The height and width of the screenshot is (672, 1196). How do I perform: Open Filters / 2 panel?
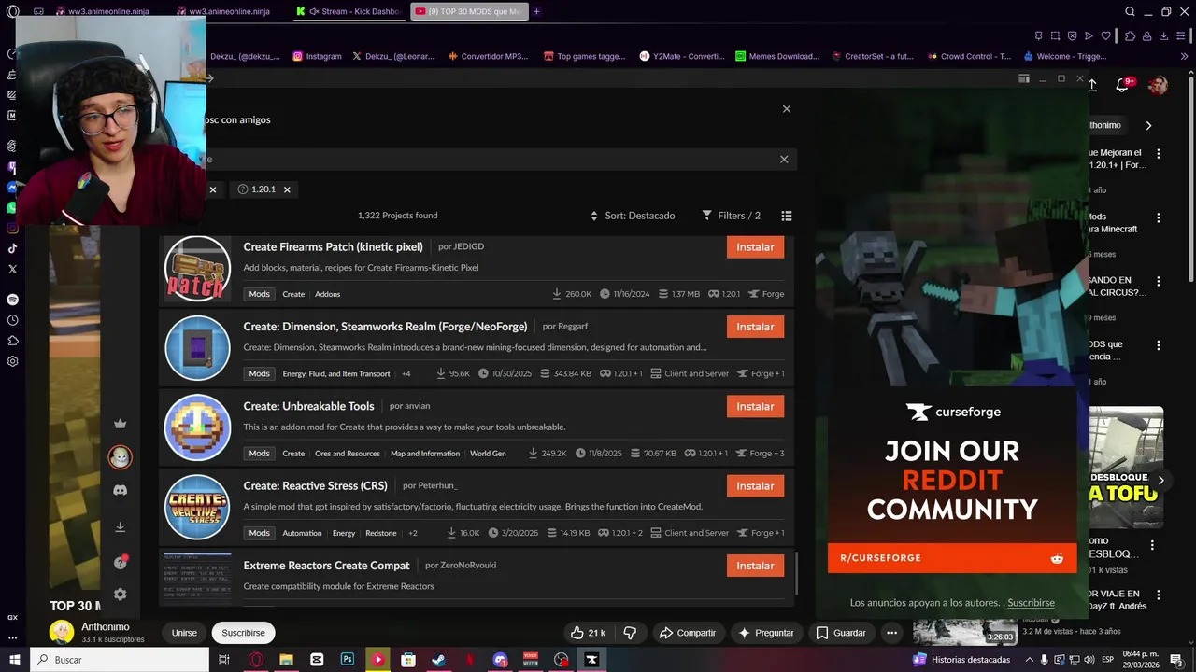[x=732, y=216]
